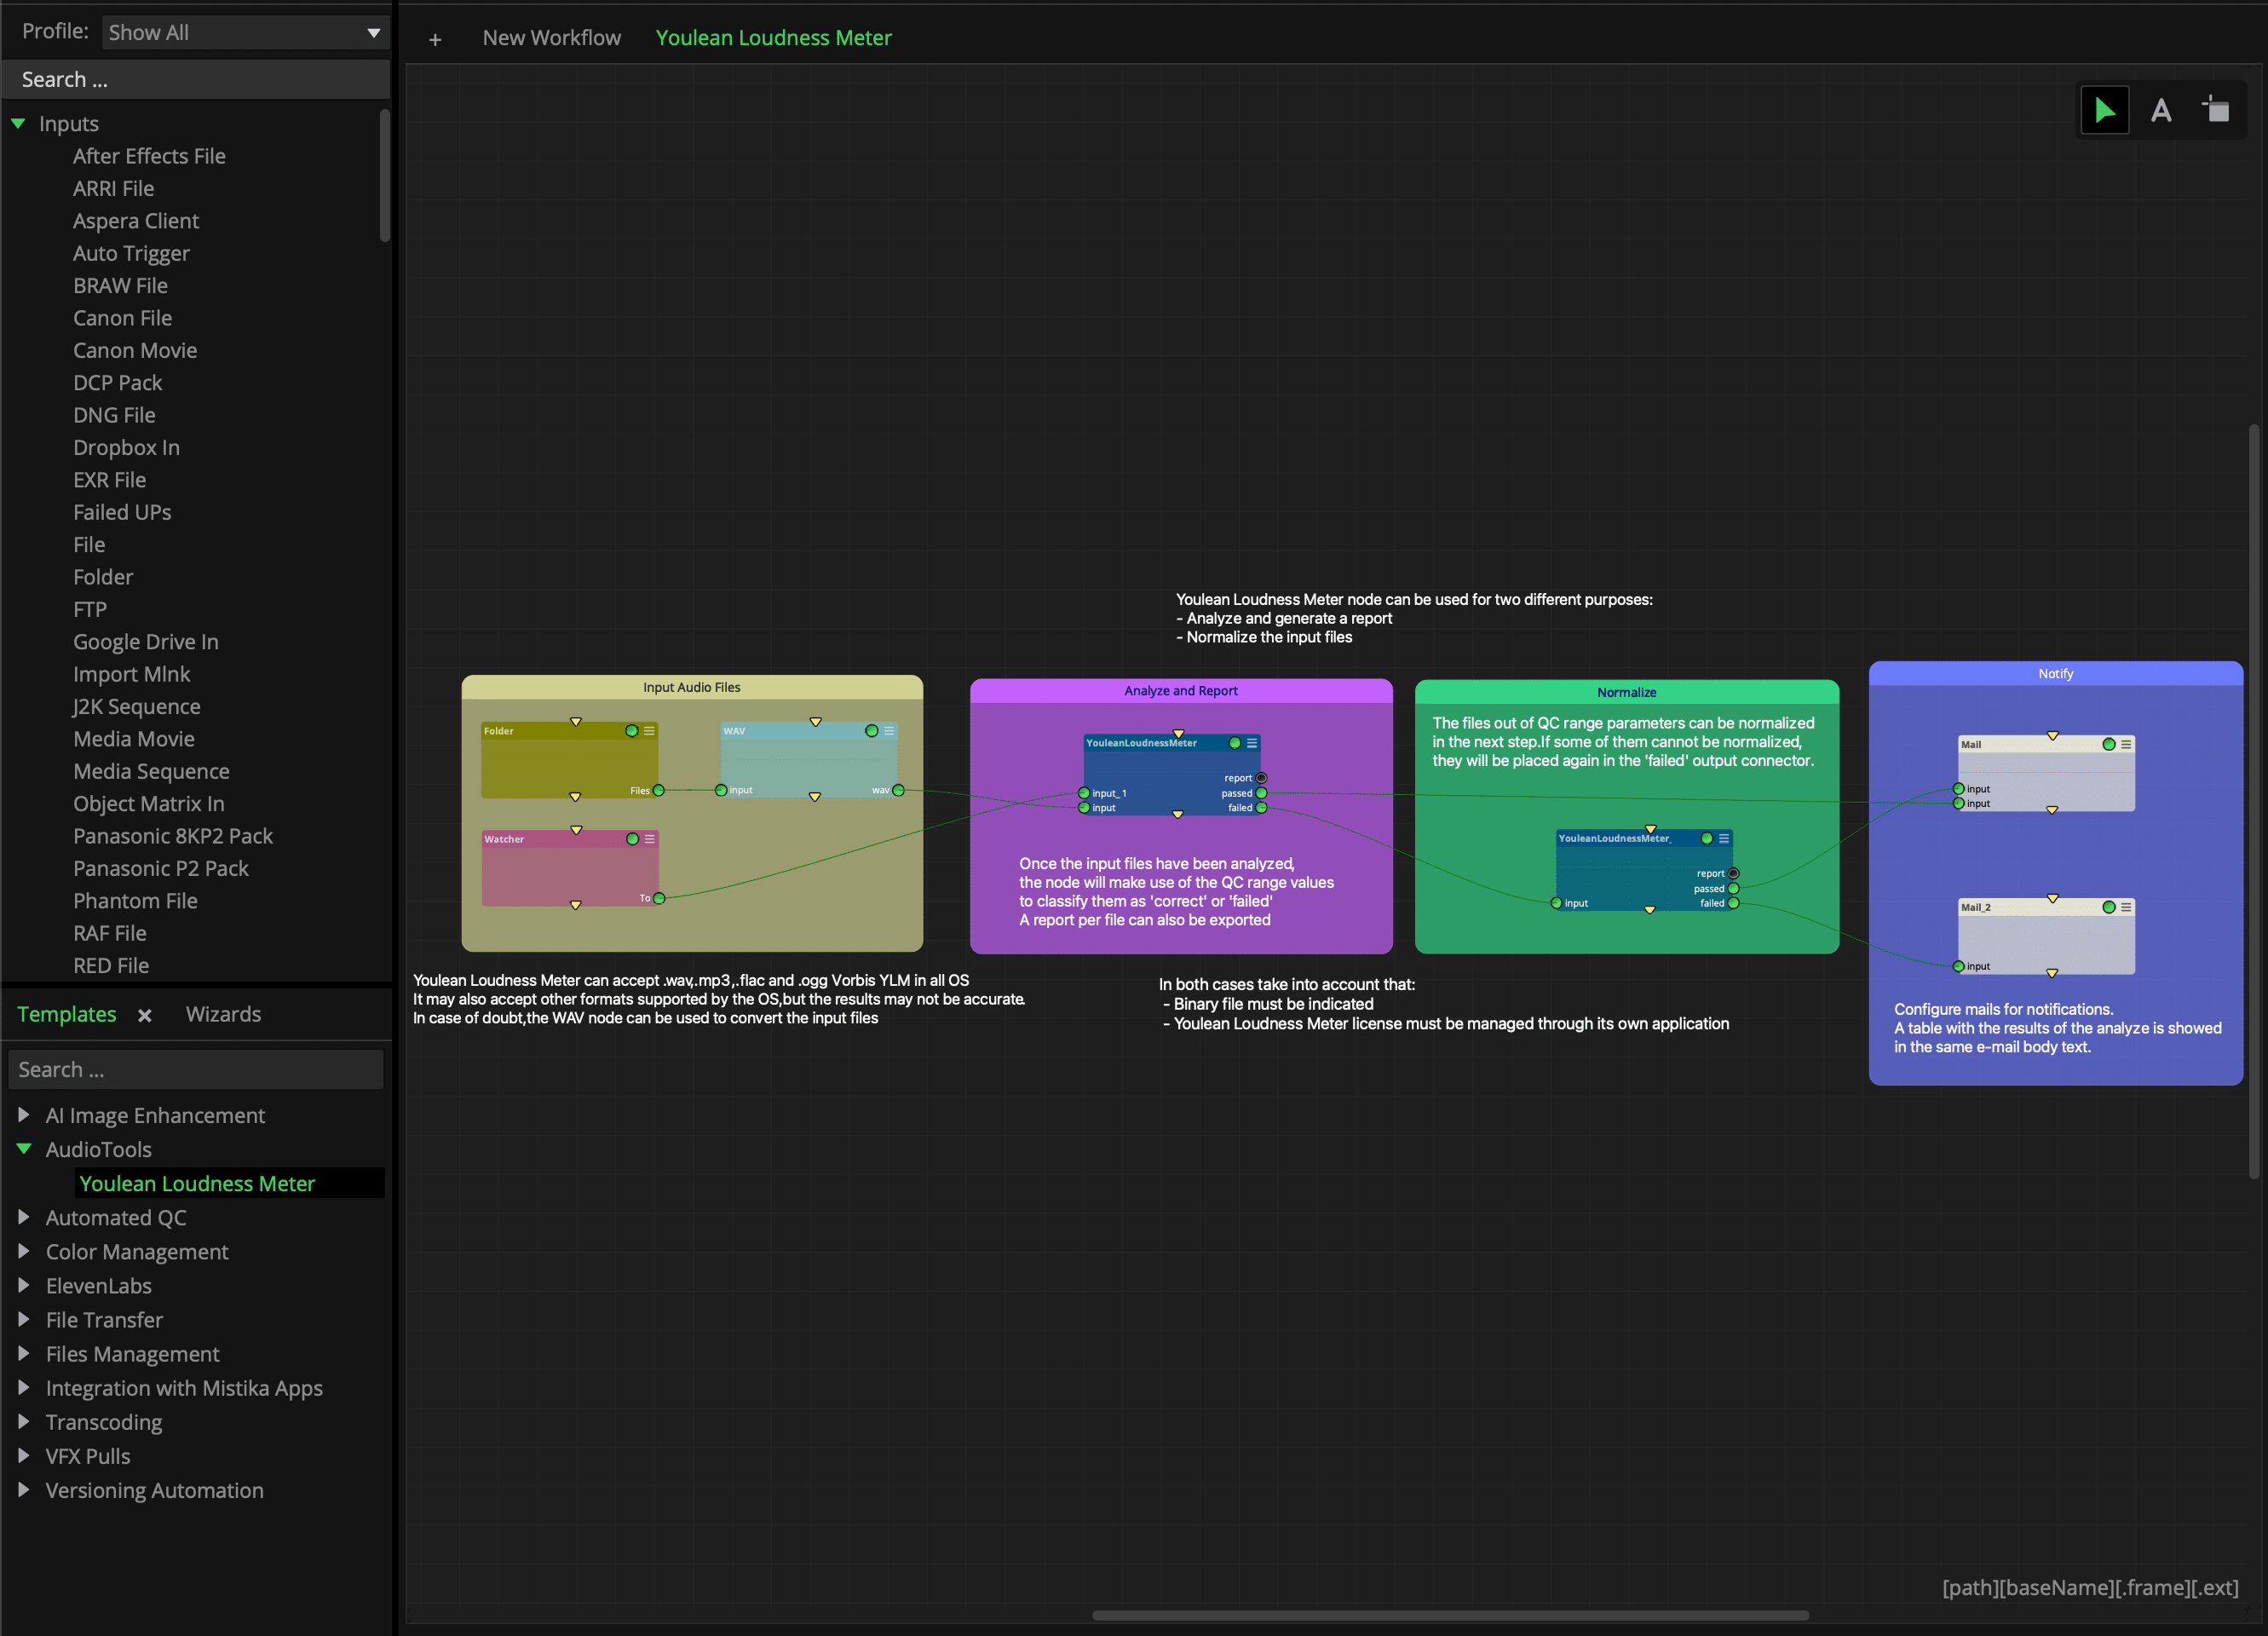Open the WAV node hamburger menu
Screen dimensions: 2268x1636
coord(889,731)
